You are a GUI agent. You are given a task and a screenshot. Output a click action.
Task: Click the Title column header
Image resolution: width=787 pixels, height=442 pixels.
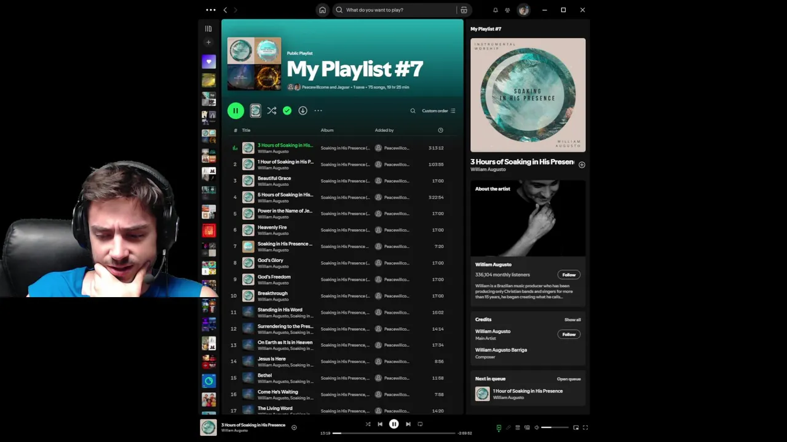coord(246,130)
